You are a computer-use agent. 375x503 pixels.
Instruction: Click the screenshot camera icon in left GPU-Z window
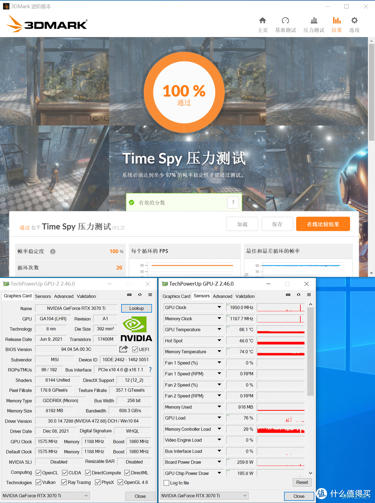point(130,295)
